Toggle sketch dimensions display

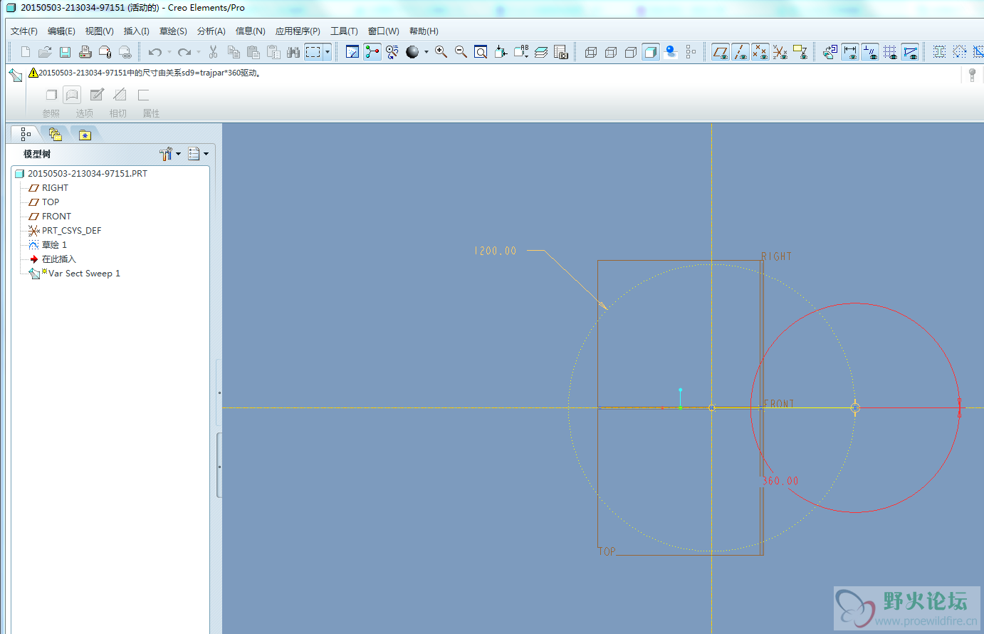click(x=849, y=52)
